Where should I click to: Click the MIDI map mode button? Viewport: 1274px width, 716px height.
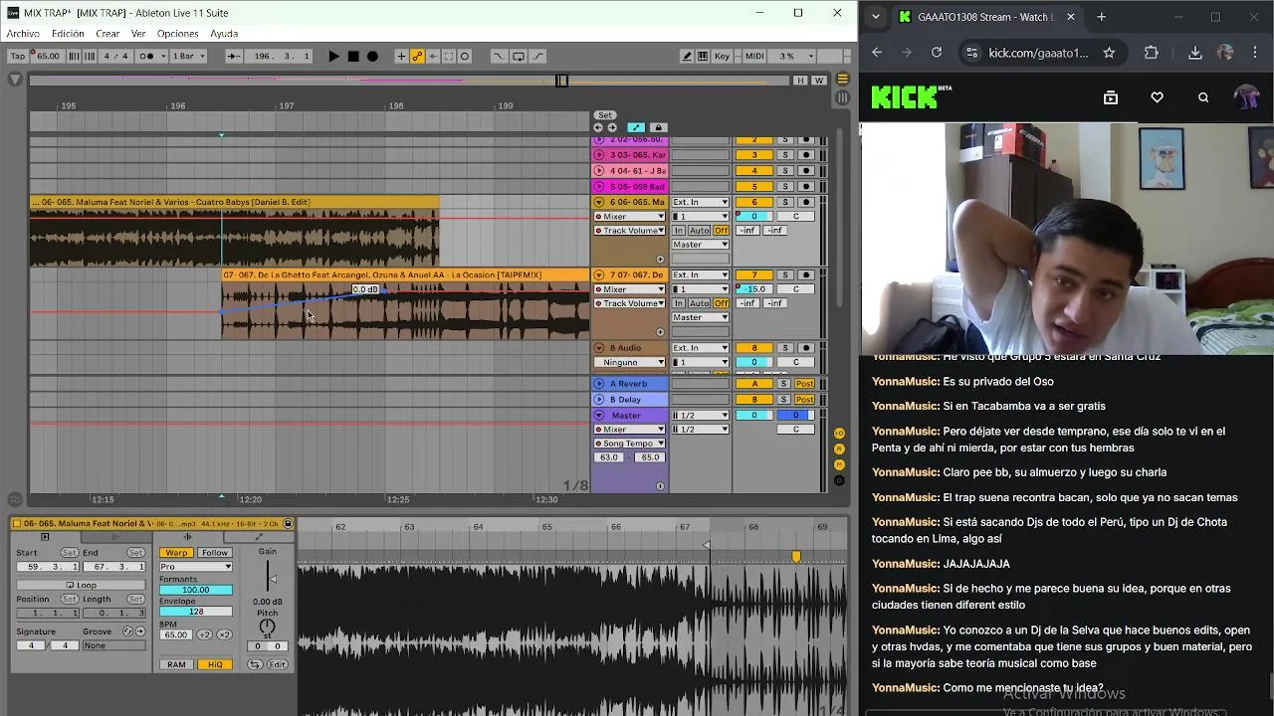pyautogui.click(x=754, y=57)
